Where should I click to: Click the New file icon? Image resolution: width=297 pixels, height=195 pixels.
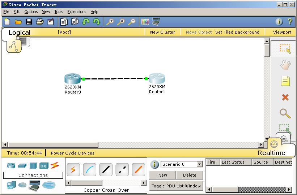click(7, 22)
